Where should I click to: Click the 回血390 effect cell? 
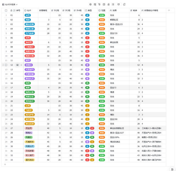119,119
